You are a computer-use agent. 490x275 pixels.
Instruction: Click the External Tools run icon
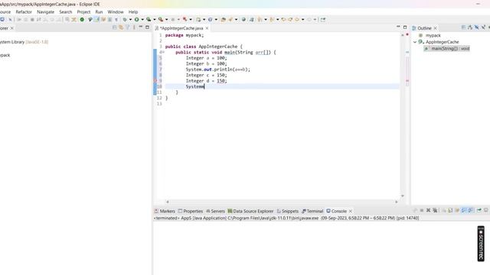pos(161,19)
